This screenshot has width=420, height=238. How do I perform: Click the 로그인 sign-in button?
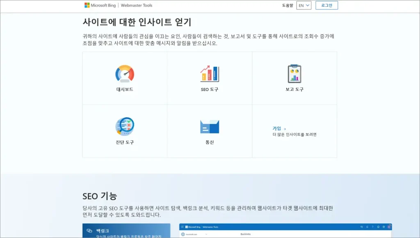326,5
